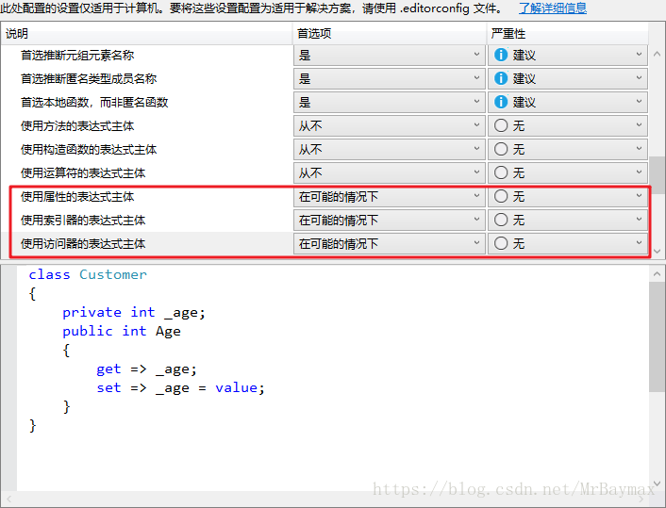Open preference dropdown for 首选推断元组元素名称

click(389, 56)
